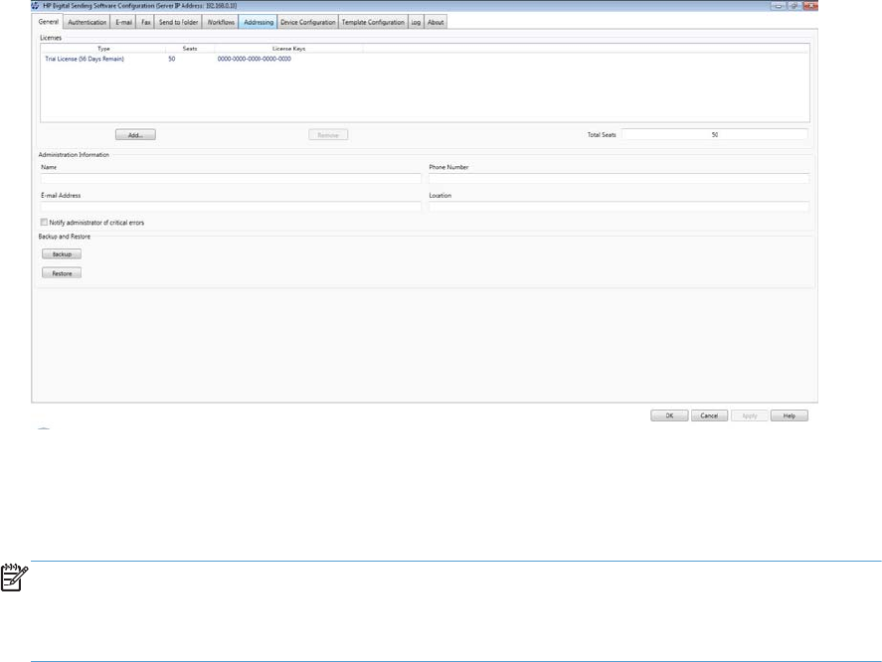The width and height of the screenshot is (882, 662).
Task: Open the Authentication tab
Action: click(x=87, y=23)
